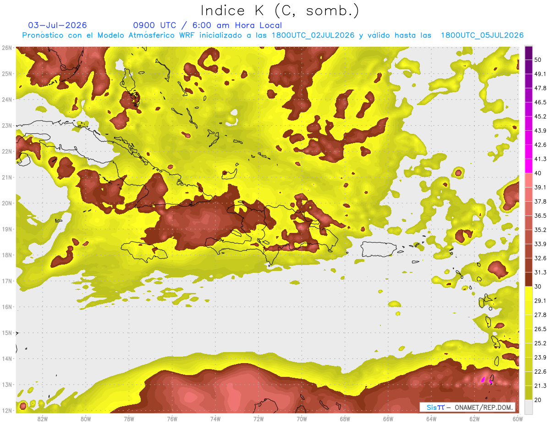
Task: Click the colorbar value "47.8"
Action: pos(540,88)
